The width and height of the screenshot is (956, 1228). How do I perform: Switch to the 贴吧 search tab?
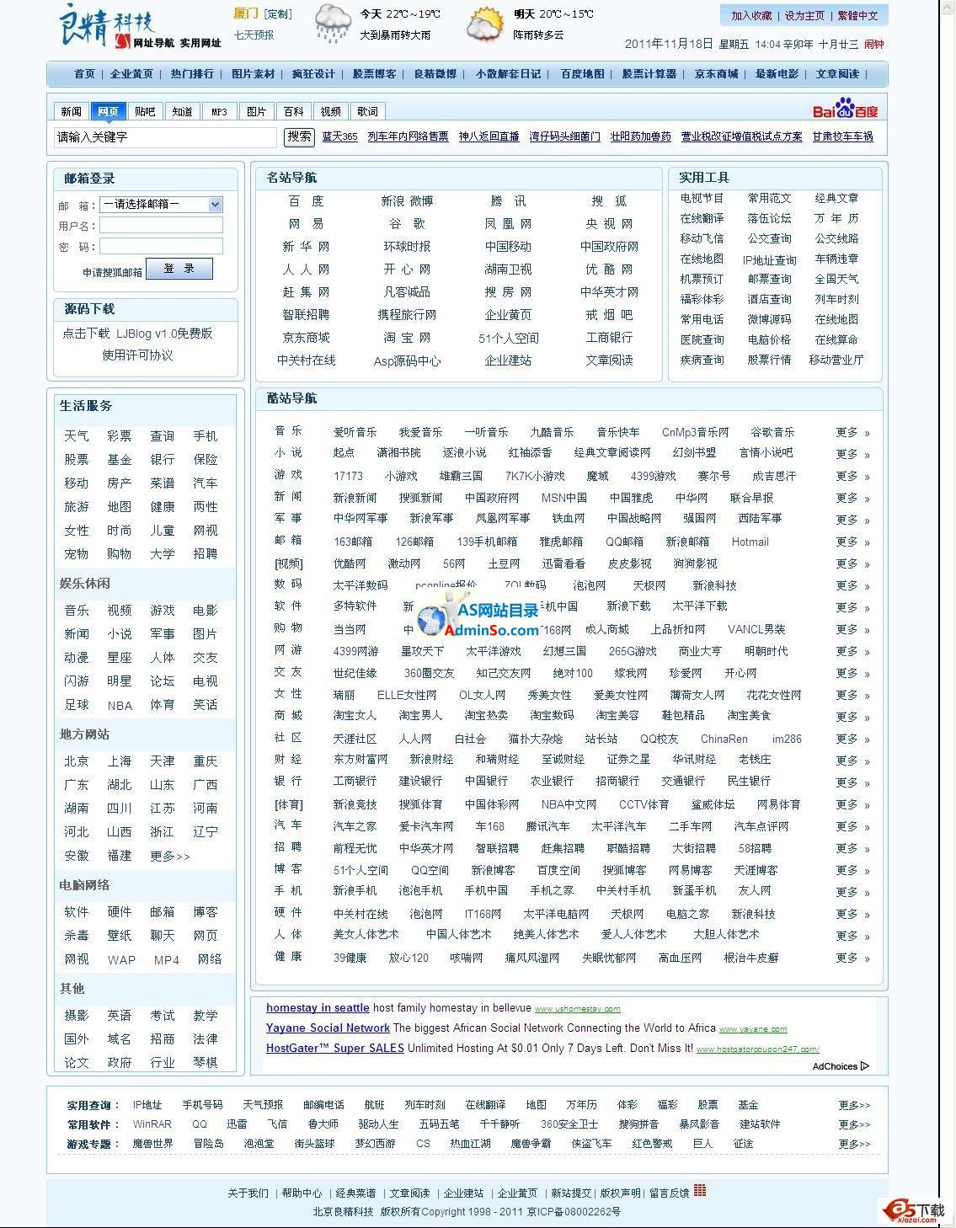coord(145,111)
